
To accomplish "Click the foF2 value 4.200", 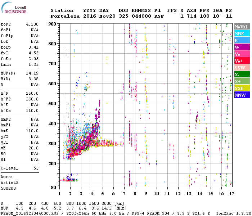I will tap(32, 24).
